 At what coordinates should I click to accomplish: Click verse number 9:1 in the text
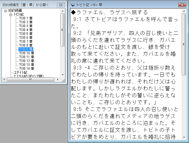(x=77, y=19)
